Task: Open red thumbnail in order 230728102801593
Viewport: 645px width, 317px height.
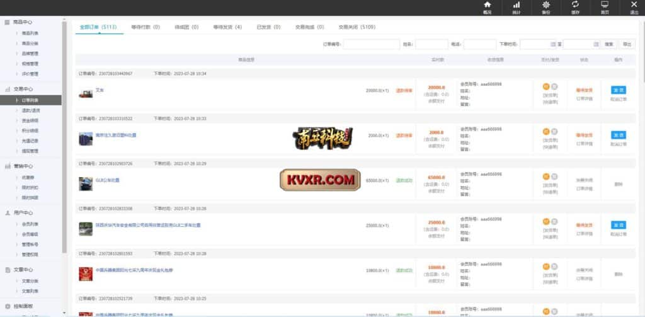Action: click(x=86, y=274)
